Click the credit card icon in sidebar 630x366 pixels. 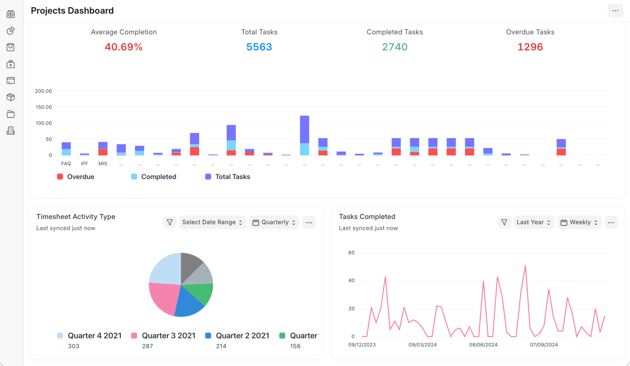coord(11,80)
